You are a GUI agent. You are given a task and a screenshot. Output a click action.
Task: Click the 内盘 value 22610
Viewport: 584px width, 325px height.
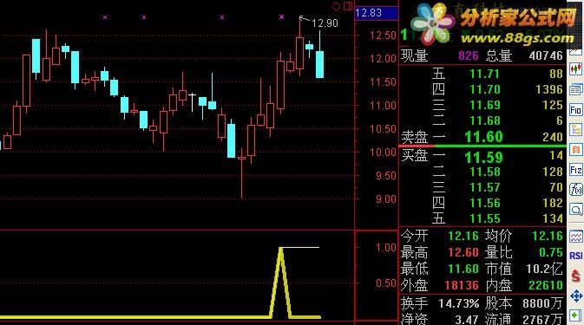(546, 286)
